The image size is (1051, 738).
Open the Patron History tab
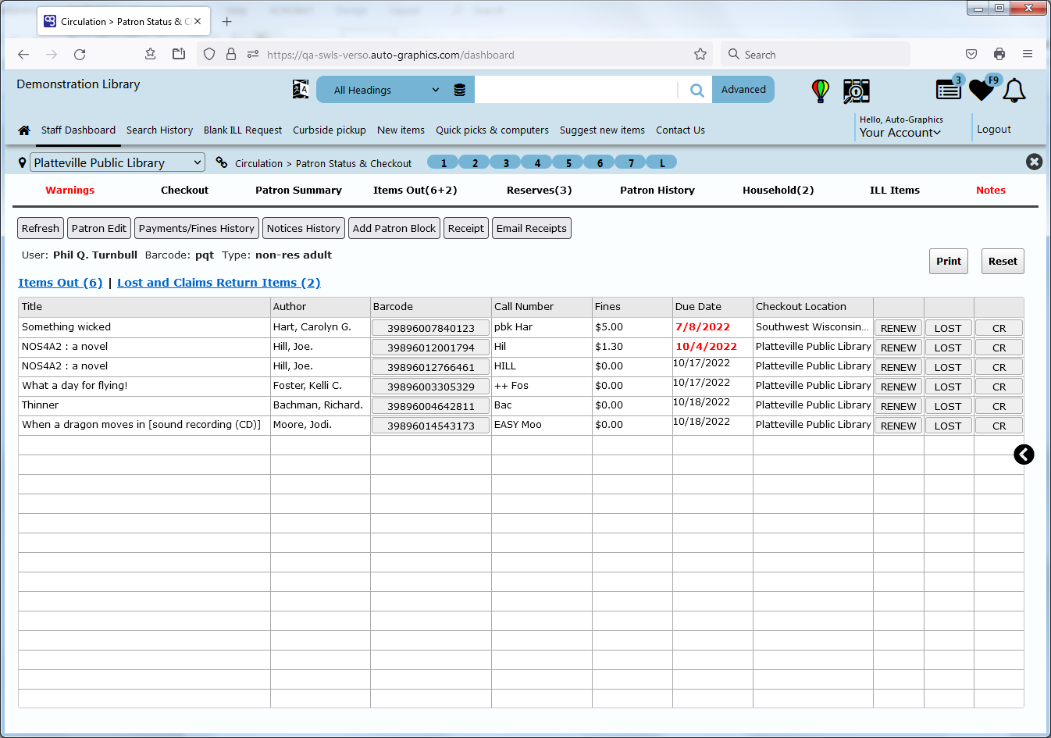[657, 191]
